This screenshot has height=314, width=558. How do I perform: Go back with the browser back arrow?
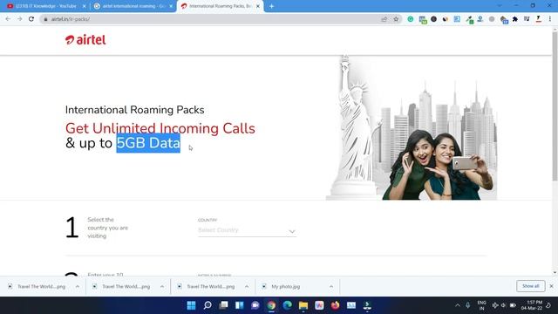tap(8, 19)
